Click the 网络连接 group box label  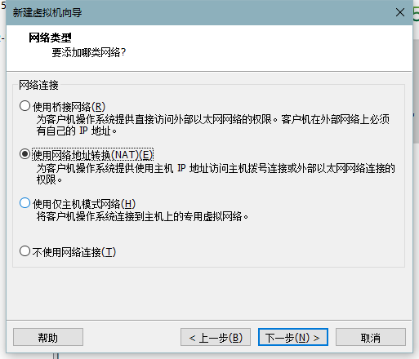pyautogui.click(x=38, y=85)
